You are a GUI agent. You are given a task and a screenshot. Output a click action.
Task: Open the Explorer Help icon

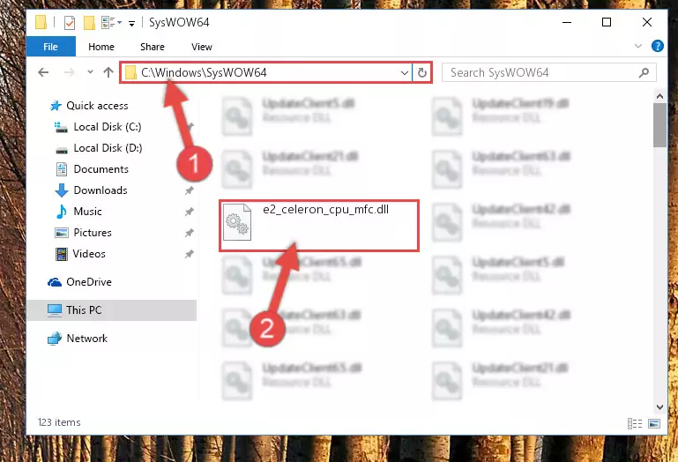[657, 46]
